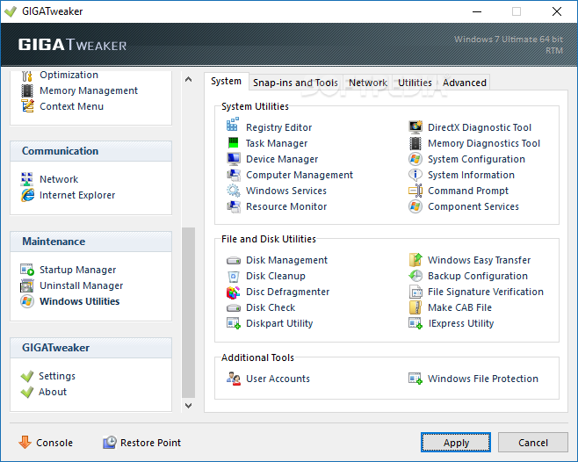Open the Utilities tab
Viewport: 578px width, 462px height.
(415, 83)
